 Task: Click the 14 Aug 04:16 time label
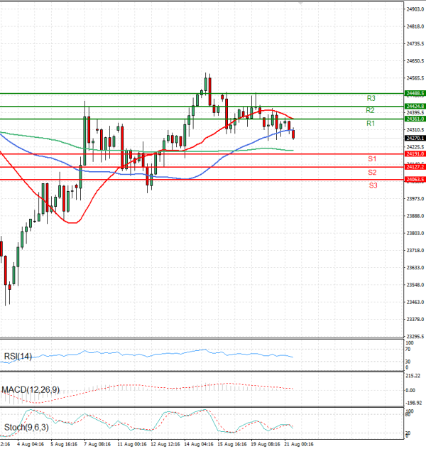tap(199, 445)
